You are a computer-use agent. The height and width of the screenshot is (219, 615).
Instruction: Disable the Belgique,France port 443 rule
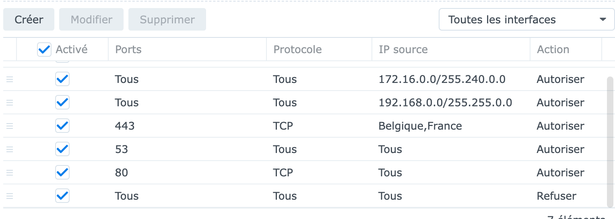[62, 126]
